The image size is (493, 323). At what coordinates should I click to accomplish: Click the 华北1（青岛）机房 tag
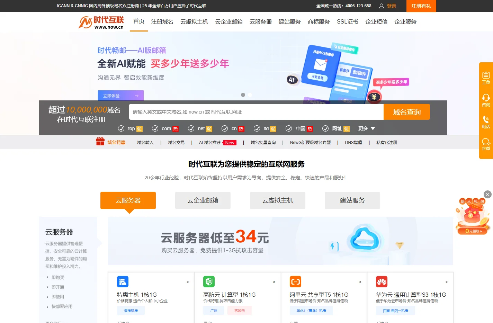pyautogui.click(x=311, y=311)
